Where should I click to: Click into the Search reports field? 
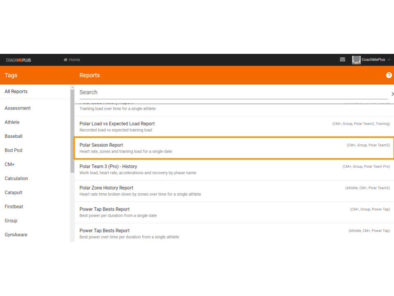(234, 92)
